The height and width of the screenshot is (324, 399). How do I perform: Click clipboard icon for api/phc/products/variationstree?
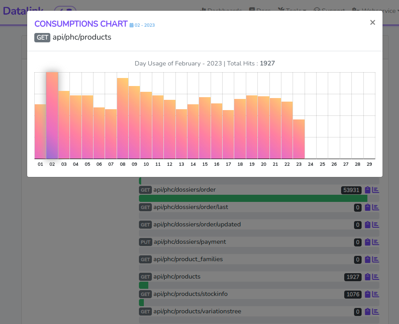pos(367,312)
